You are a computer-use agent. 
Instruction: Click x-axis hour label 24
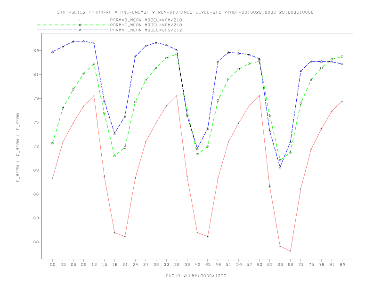[x=135, y=264]
